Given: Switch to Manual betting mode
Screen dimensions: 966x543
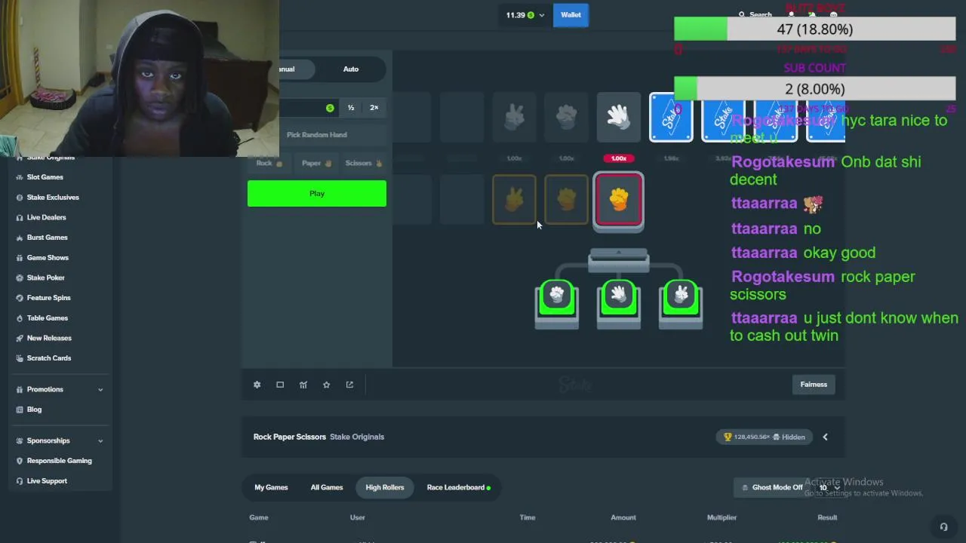Looking at the screenshot, I should [285, 69].
